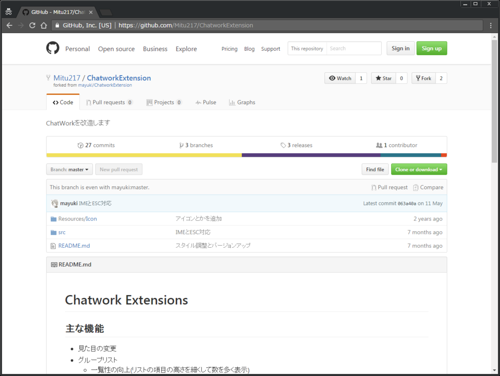View 3 releases
The image size is (500, 376).
[x=296, y=145]
